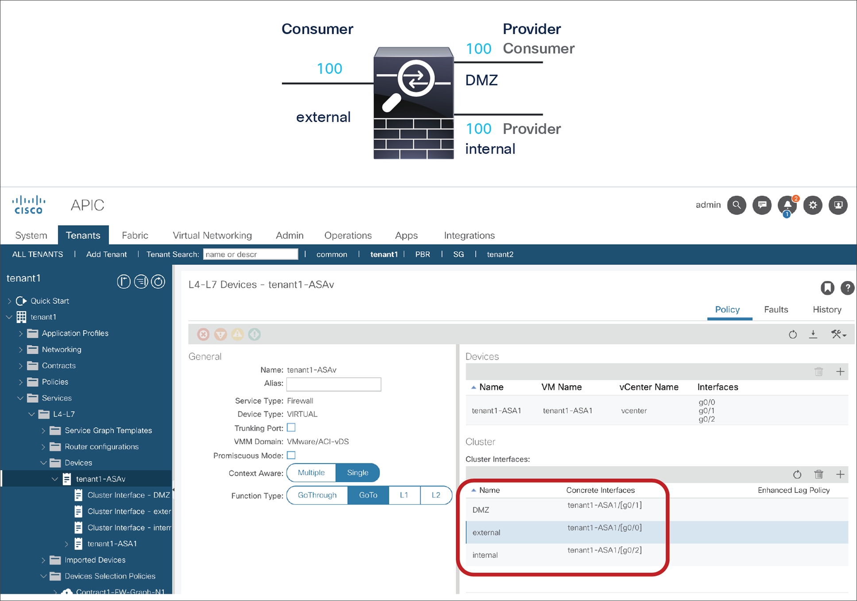Viewport: 857px width, 601px height.
Task: Select the DMZ cluster interface row
Action: 657,510
